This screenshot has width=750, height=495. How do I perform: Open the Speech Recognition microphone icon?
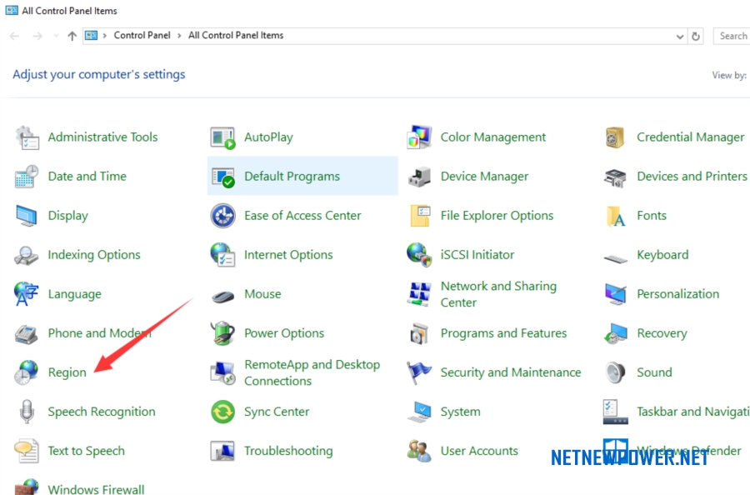click(27, 412)
